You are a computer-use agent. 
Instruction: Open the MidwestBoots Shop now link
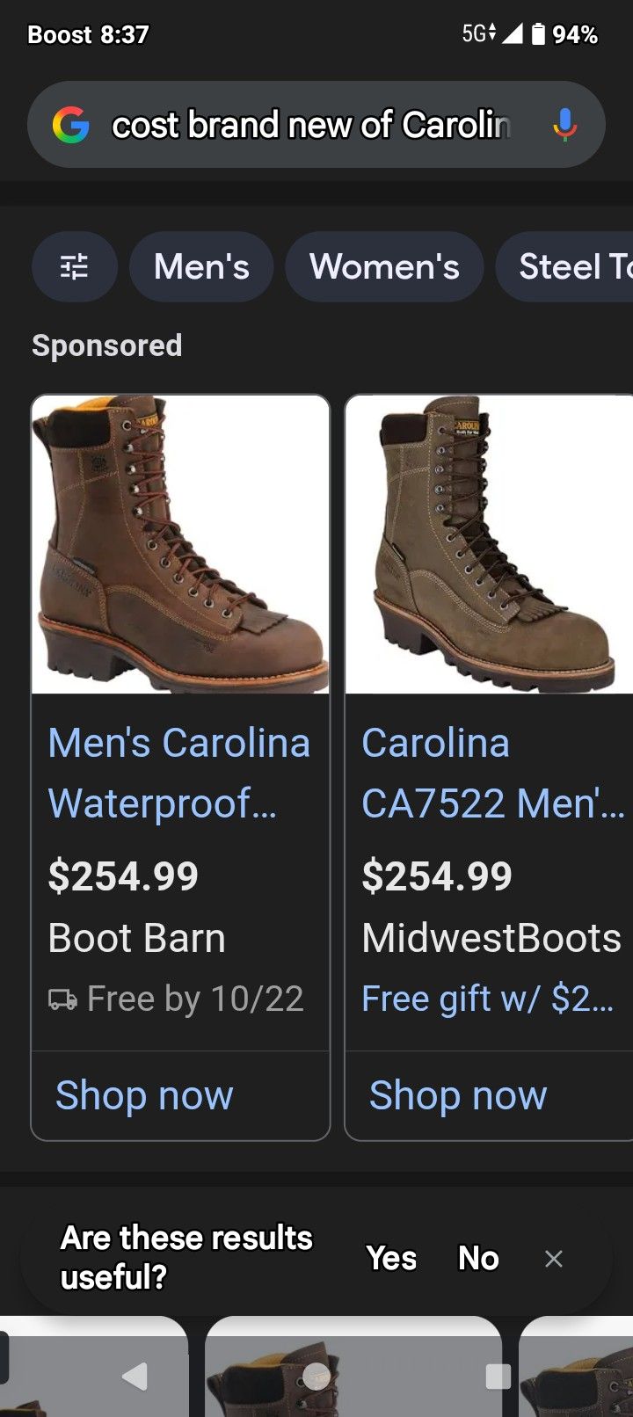coord(456,1095)
